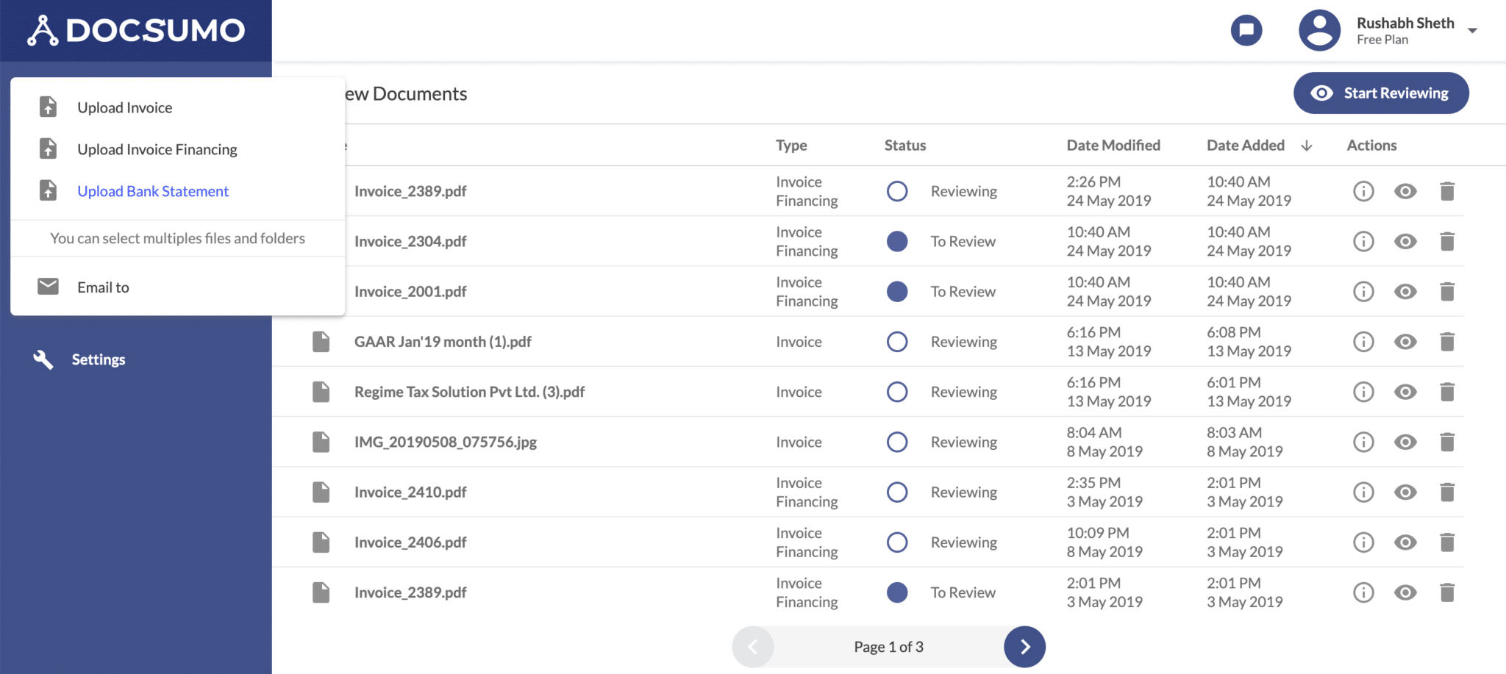Viewport: 1506px width, 674px height.
Task: Click the Upload Invoice icon in the menu
Action: click(x=48, y=107)
